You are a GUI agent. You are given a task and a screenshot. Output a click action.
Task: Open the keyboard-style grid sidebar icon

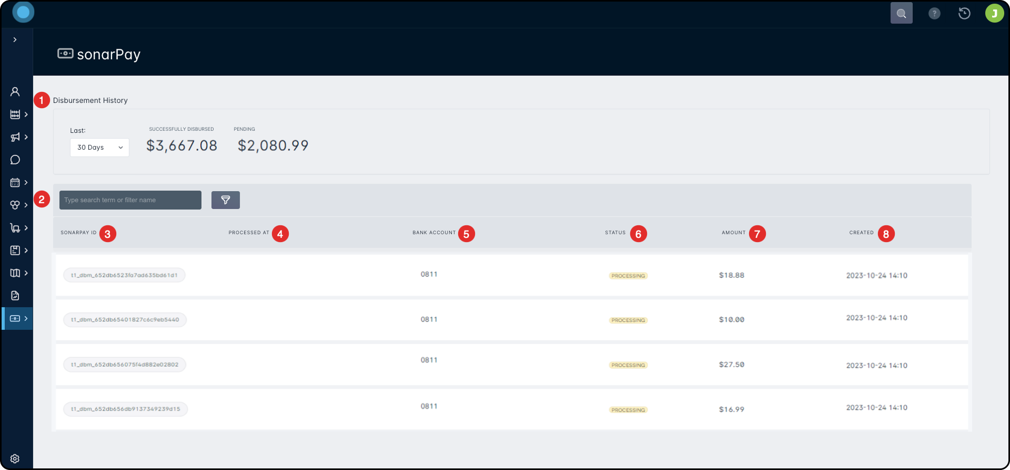15,114
